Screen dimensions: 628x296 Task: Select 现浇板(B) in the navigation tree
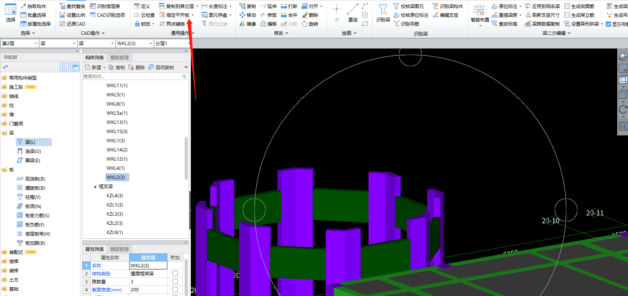click(31, 179)
